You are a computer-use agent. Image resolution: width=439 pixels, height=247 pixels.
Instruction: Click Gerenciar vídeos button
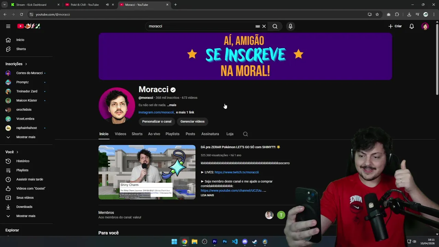point(192,121)
